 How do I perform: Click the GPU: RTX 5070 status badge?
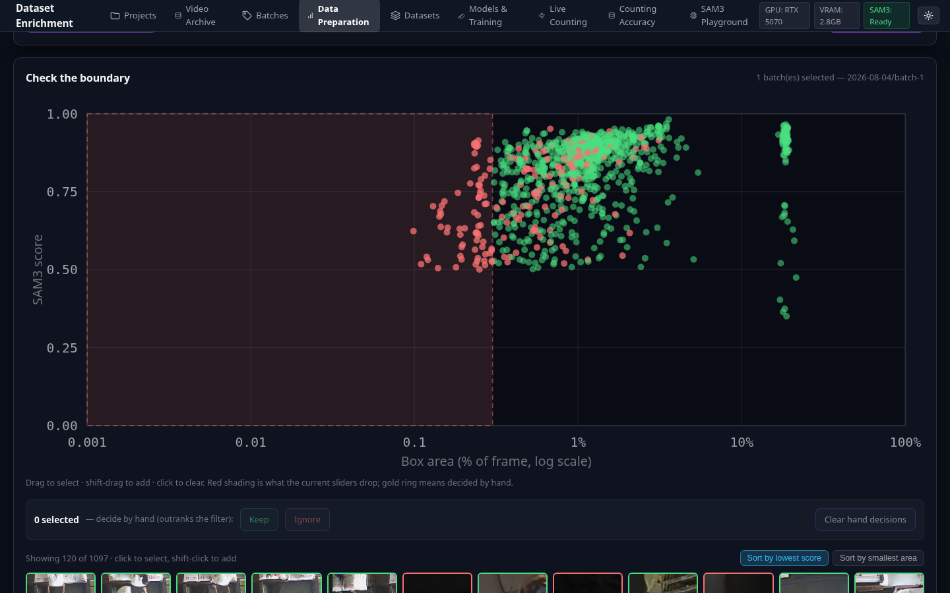(784, 15)
